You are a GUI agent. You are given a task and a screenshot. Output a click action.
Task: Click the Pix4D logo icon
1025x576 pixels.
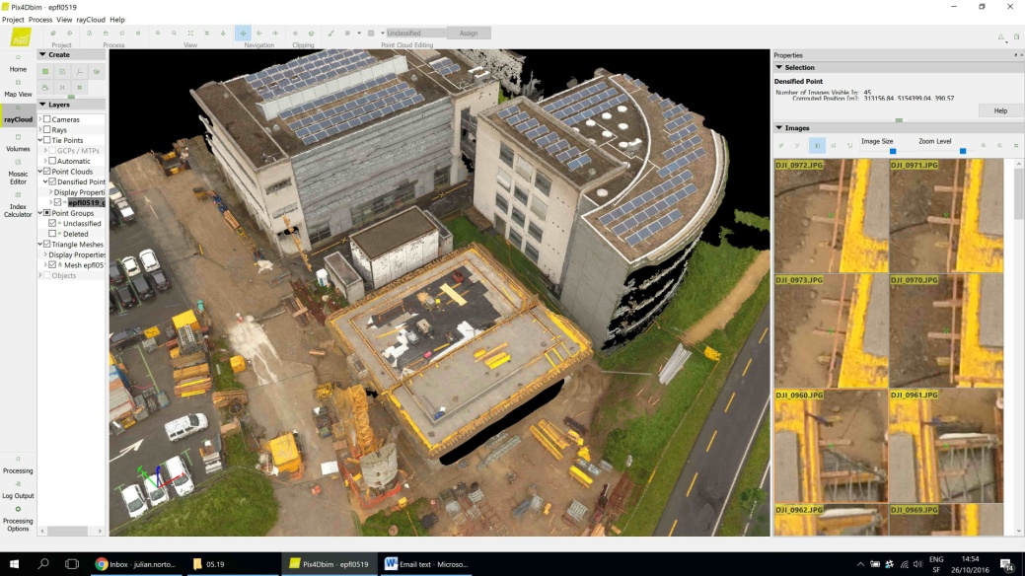pos(21,37)
